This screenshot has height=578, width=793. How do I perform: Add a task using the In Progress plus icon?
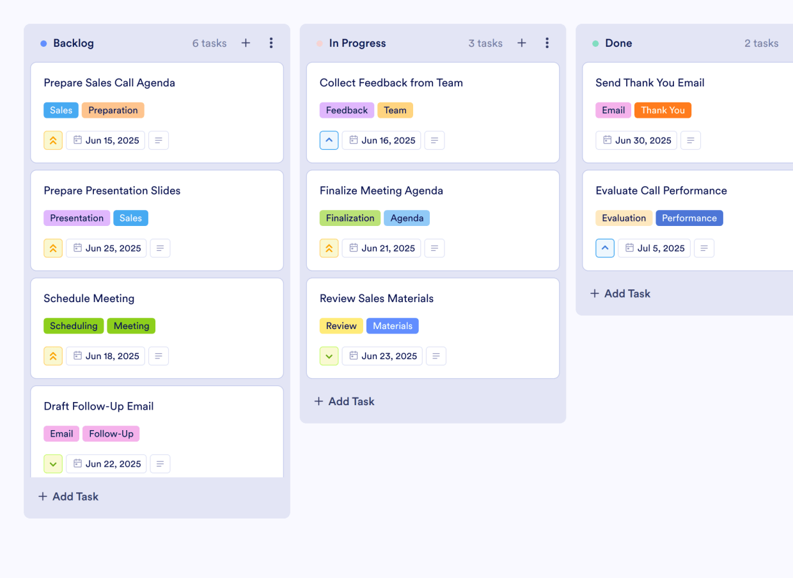(x=521, y=43)
